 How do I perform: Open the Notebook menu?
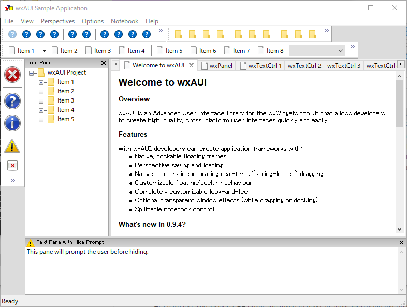click(x=124, y=21)
